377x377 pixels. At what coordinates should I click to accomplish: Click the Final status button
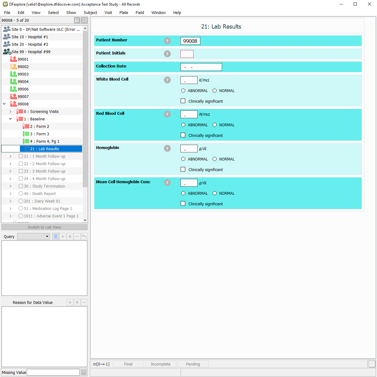pyautogui.click(x=128, y=364)
